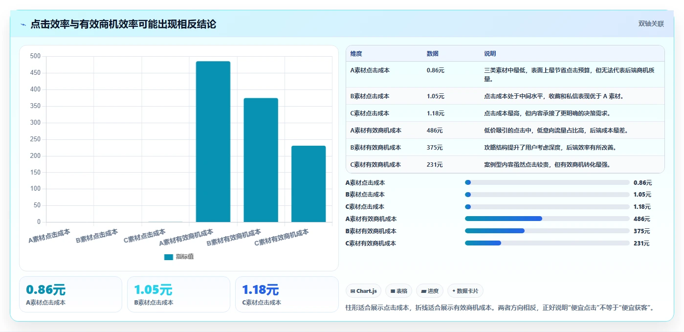Image resolution: width=684 pixels, height=332 pixels.
Task: Select the B素材有效商机成本 table row label
Action: tap(375, 148)
